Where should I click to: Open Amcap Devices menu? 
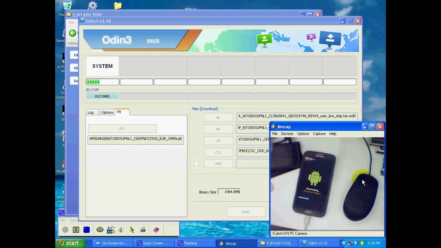[x=287, y=134]
